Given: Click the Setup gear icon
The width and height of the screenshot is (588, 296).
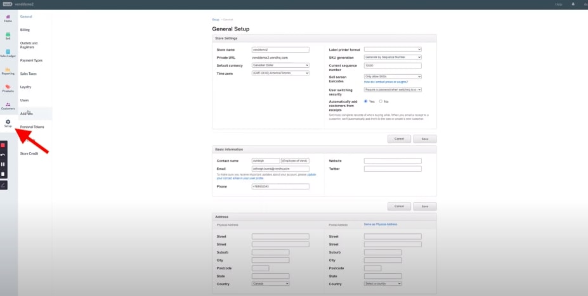Looking at the screenshot, I should (x=8, y=123).
